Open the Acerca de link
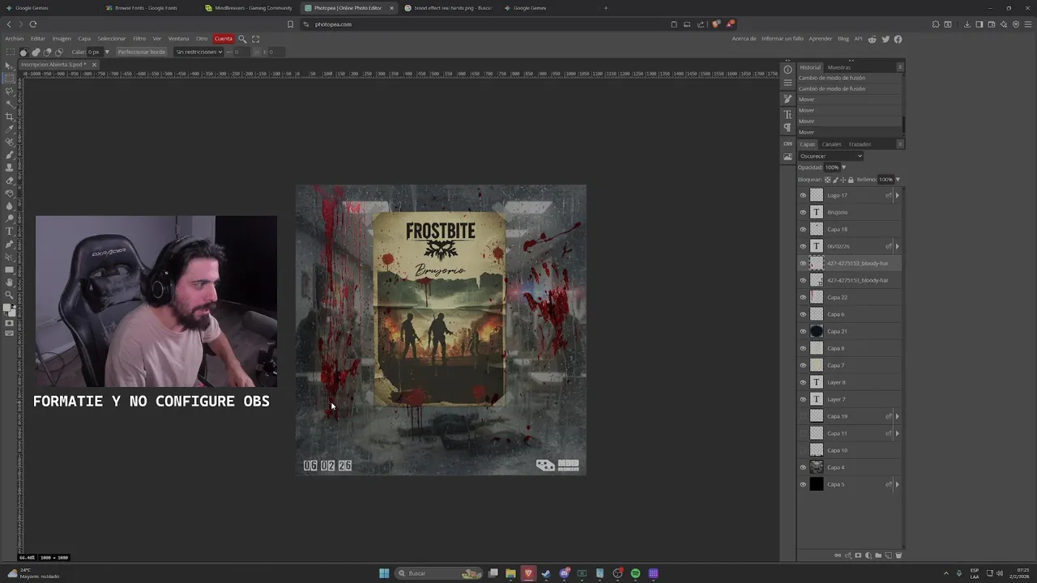The height and width of the screenshot is (583, 1037). 744,39
